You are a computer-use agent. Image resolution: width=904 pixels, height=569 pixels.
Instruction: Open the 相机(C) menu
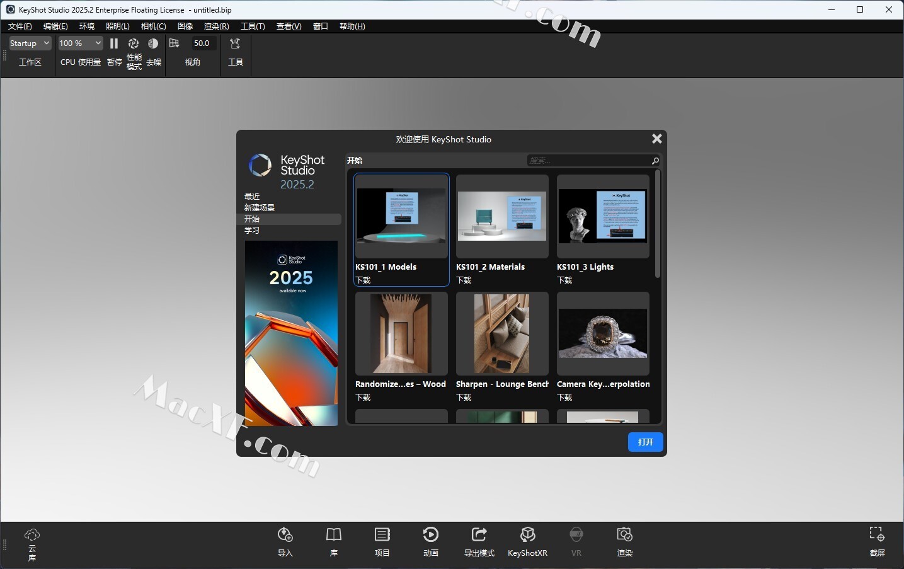pyautogui.click(x=154, y=26)
